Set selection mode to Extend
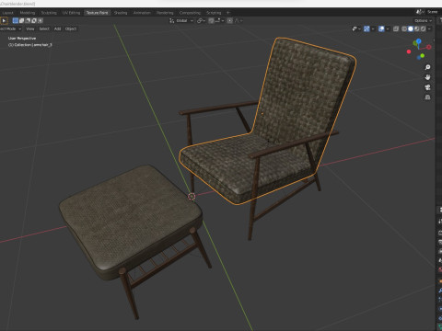442x331 pixels. (21, 20)
